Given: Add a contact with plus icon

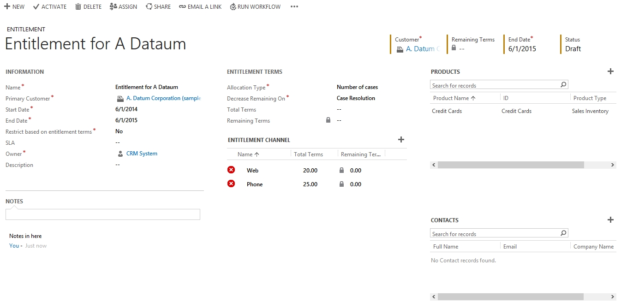Looking at the screenshot, I should click(x=610, y=220).
